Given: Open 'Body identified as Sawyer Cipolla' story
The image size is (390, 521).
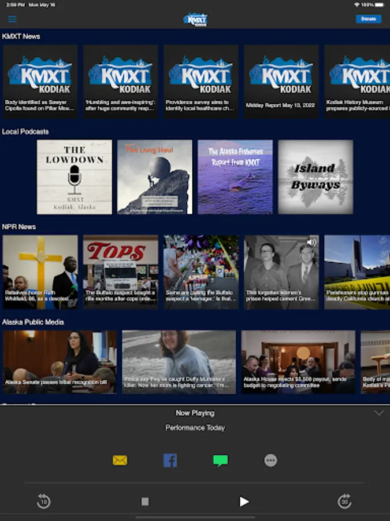Looking at the screenshot, I should click(40, 82).
